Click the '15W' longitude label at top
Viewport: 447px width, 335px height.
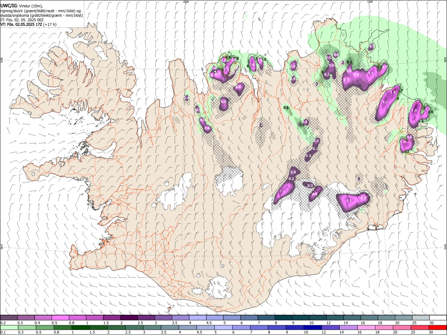(369, 2)
